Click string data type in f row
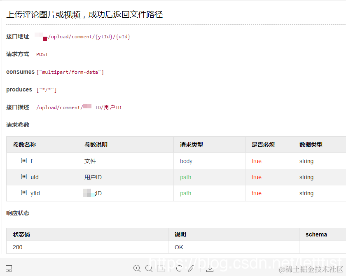 tap(306, 161)
